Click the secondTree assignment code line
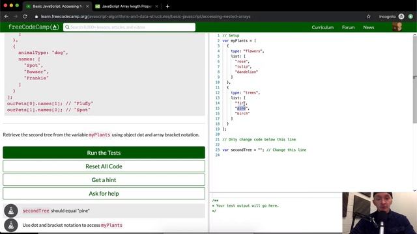 coord(264,150)
